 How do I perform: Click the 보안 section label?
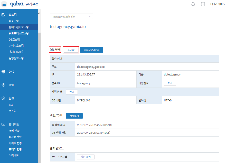pos(11,98)
